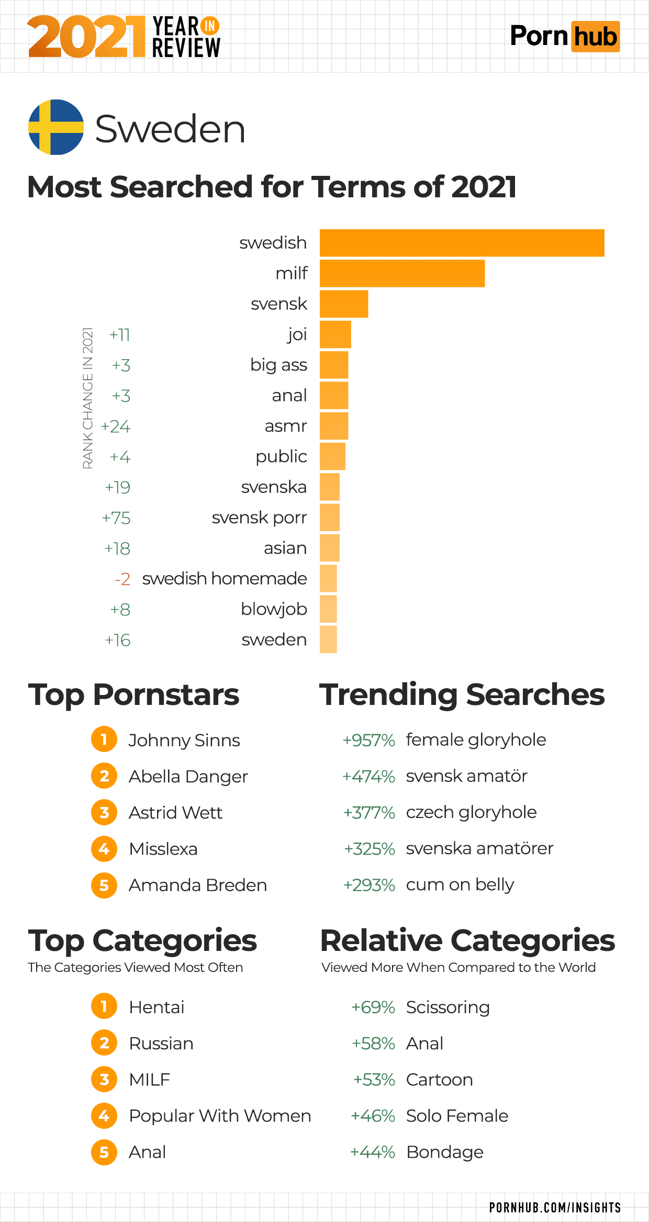Screen dimensions: 649x1222
Task: Select the orange bar next to svensk
Action: point(344,304)
